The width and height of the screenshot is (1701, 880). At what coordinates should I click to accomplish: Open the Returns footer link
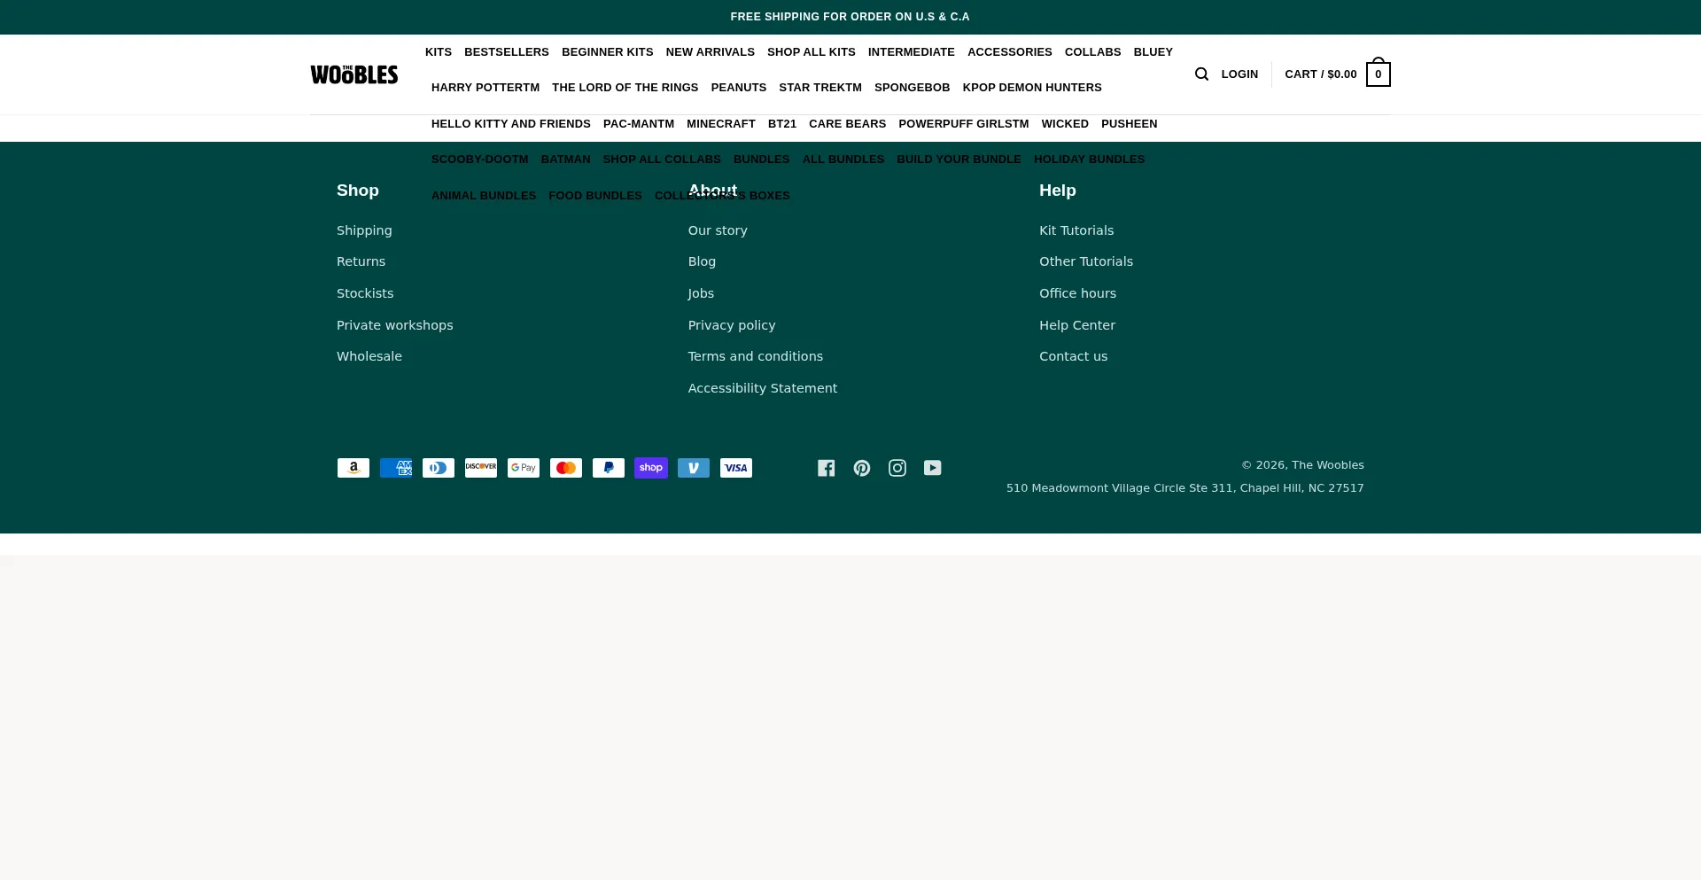pos(361,261)
